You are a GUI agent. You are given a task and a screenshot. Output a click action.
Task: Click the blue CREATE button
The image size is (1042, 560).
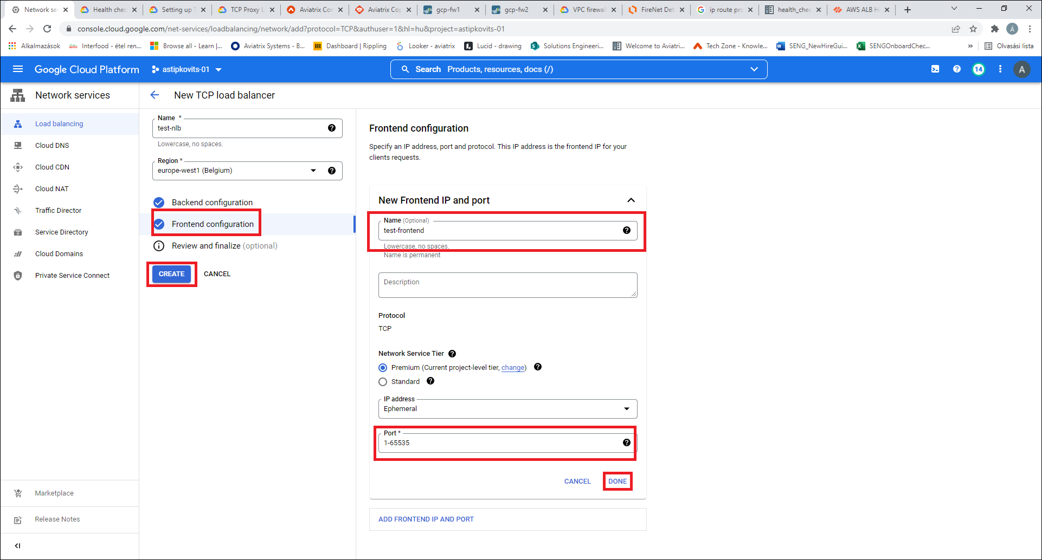[x=171, y=274]
